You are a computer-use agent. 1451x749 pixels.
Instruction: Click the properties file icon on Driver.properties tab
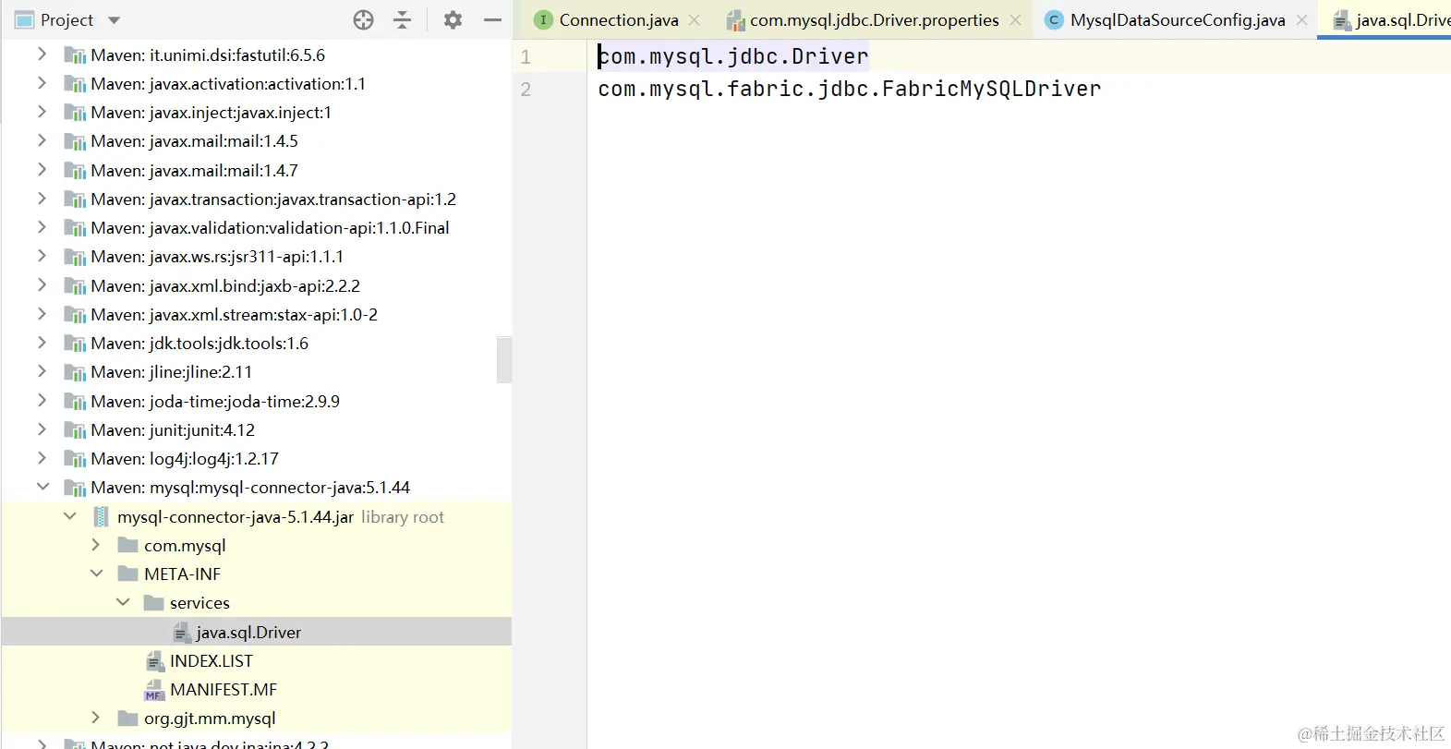735,19
